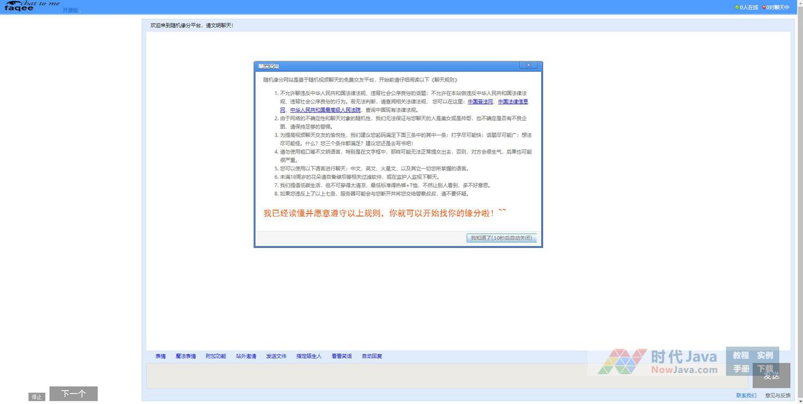Open the 中华人民共和国最高级人民法院 link
The height and width of the screenshot is (404, 803).
click(x=325, y=110)
